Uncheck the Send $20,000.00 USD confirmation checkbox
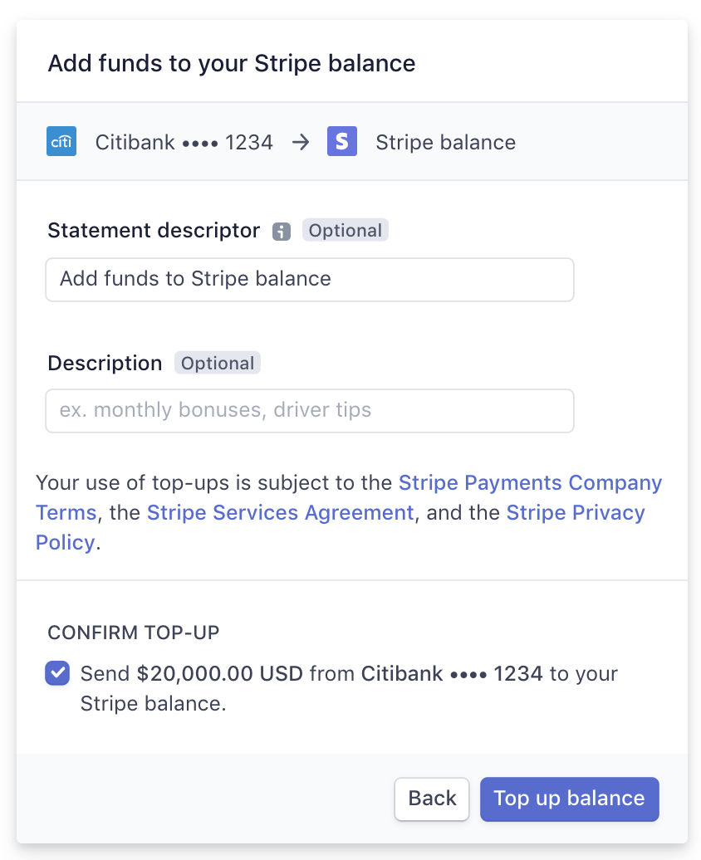Viewport: 701px width, 860px height. tap(57, 673)
